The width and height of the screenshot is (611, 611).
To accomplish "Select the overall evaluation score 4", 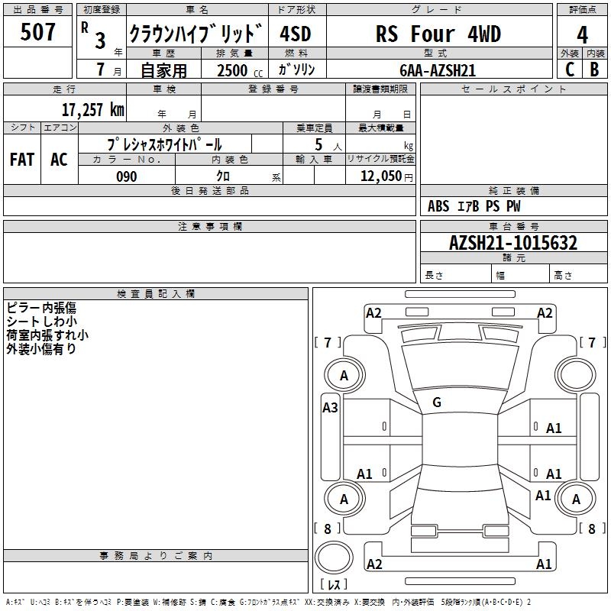I will [582, 34].
